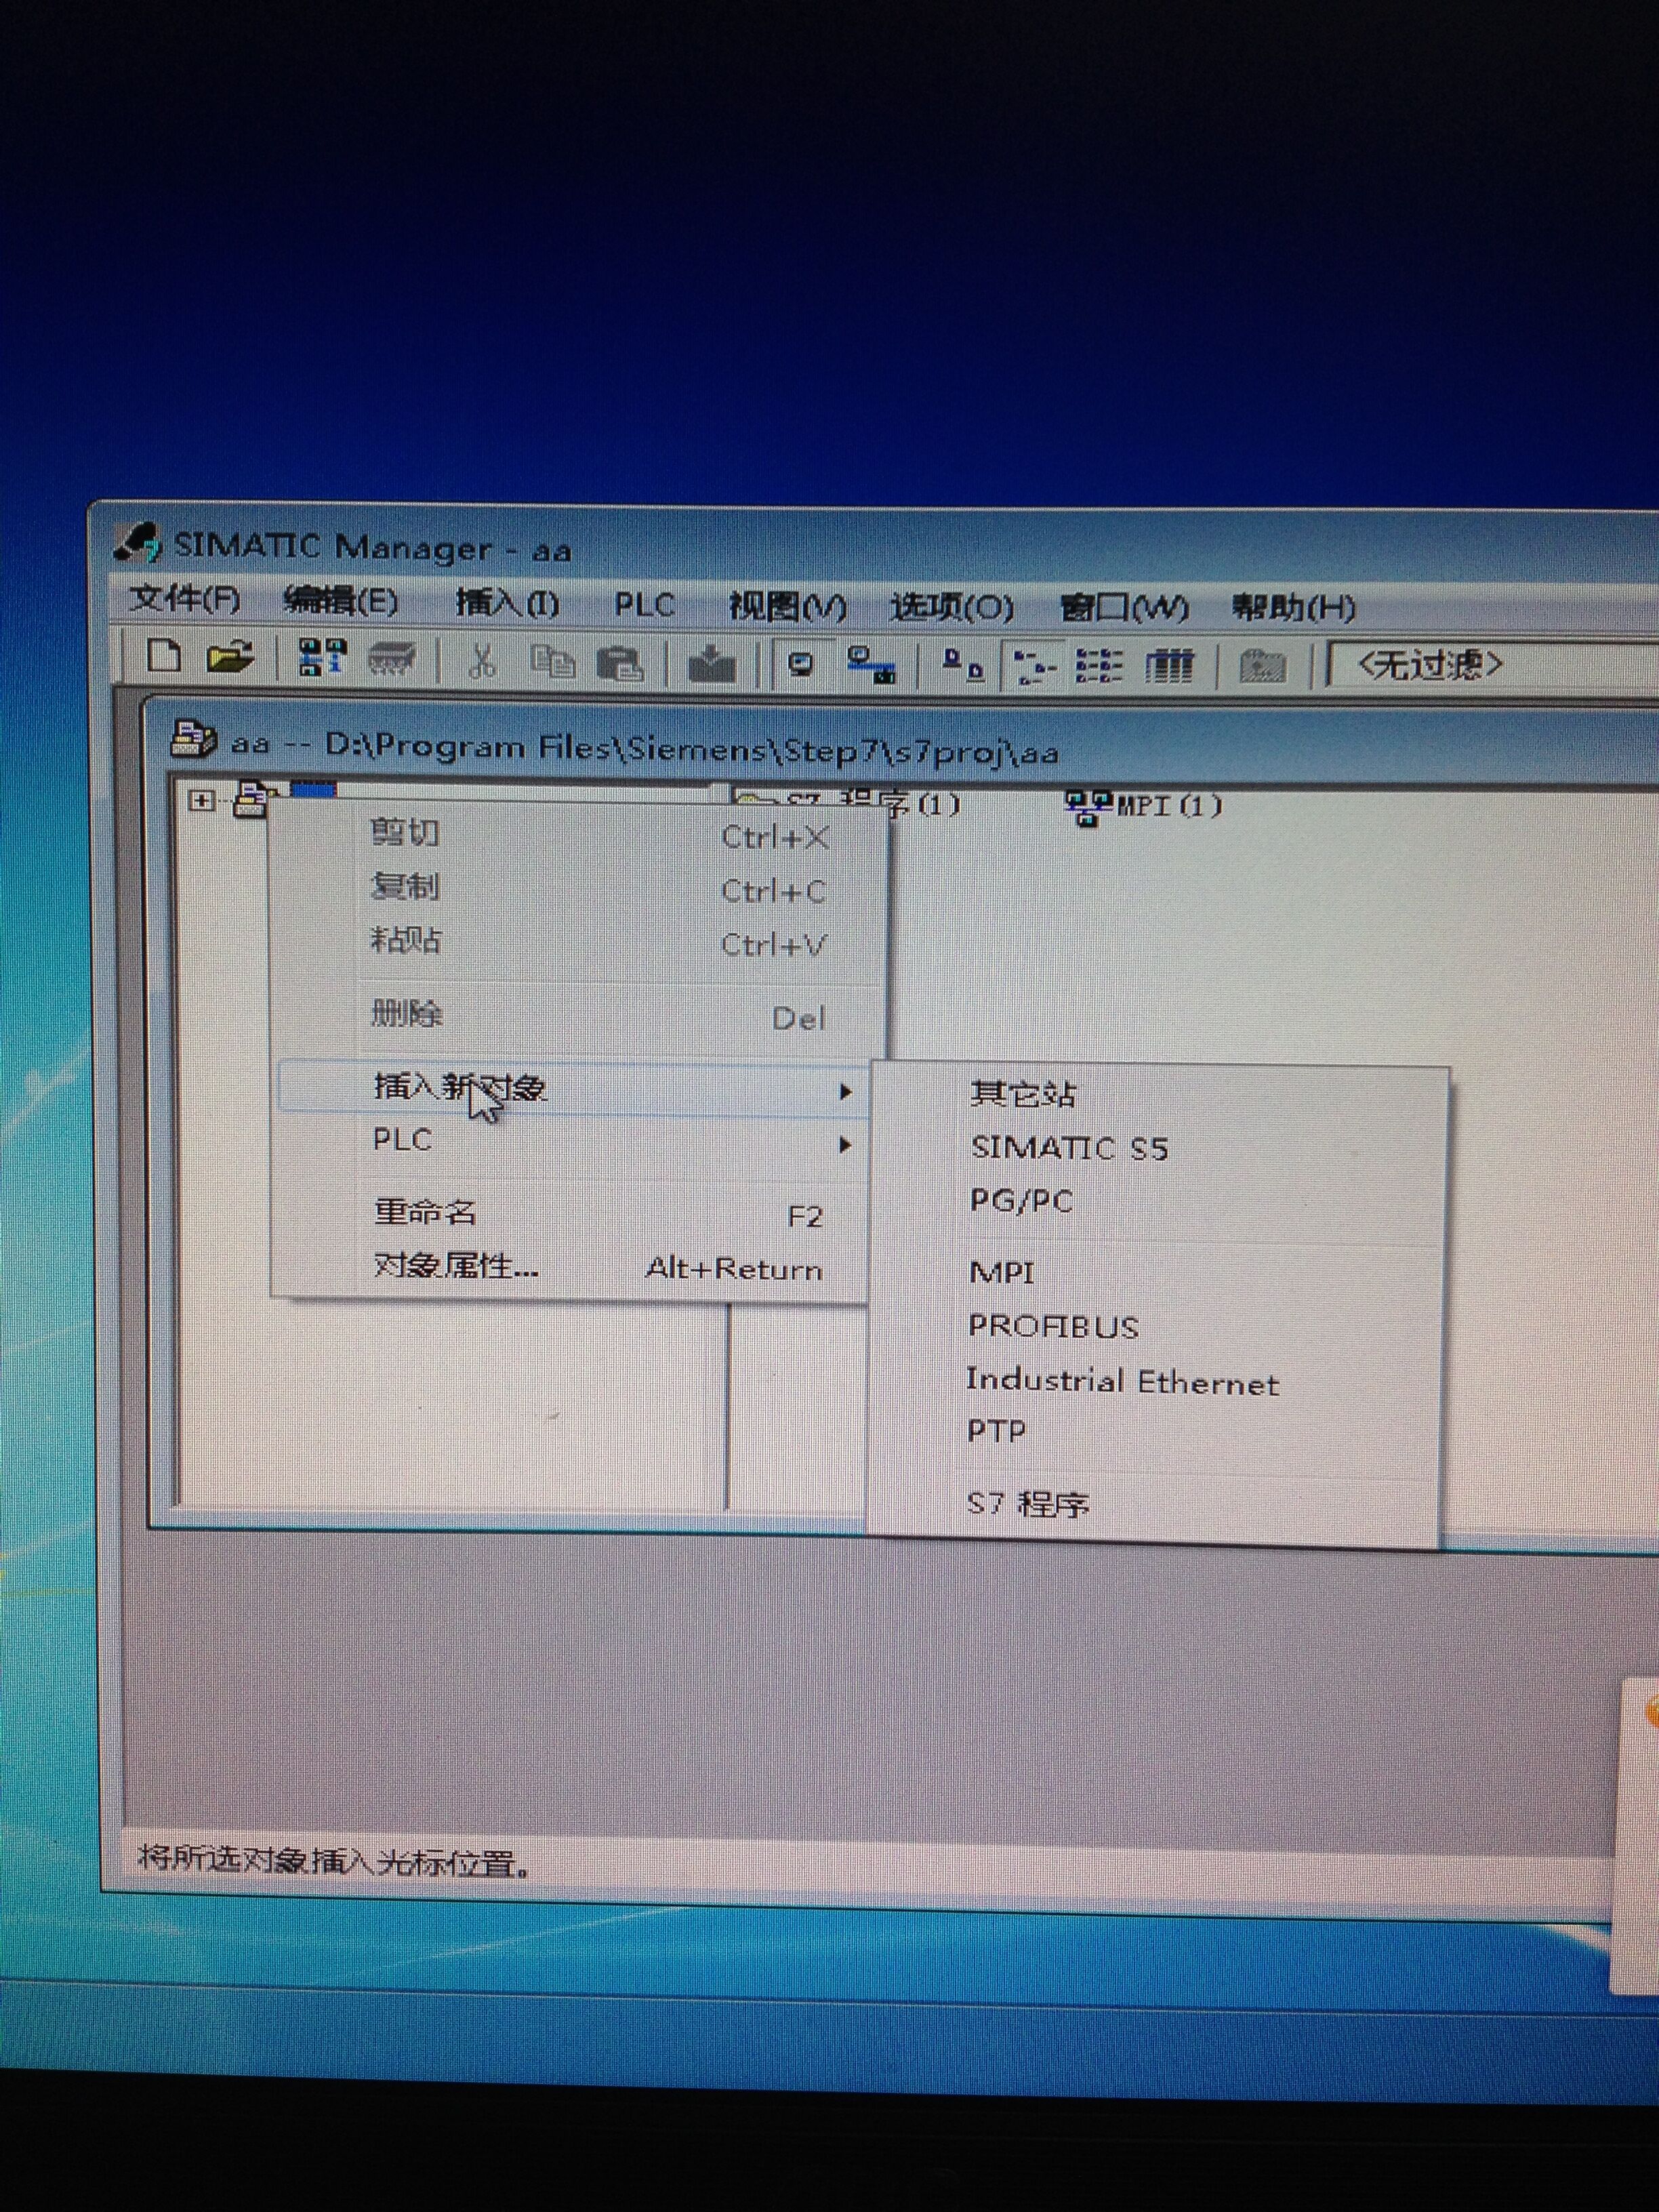Screen dimensions: 1659x2212
Task: Switch to Large Icons view icon
Action: click(x=964, y=665)
